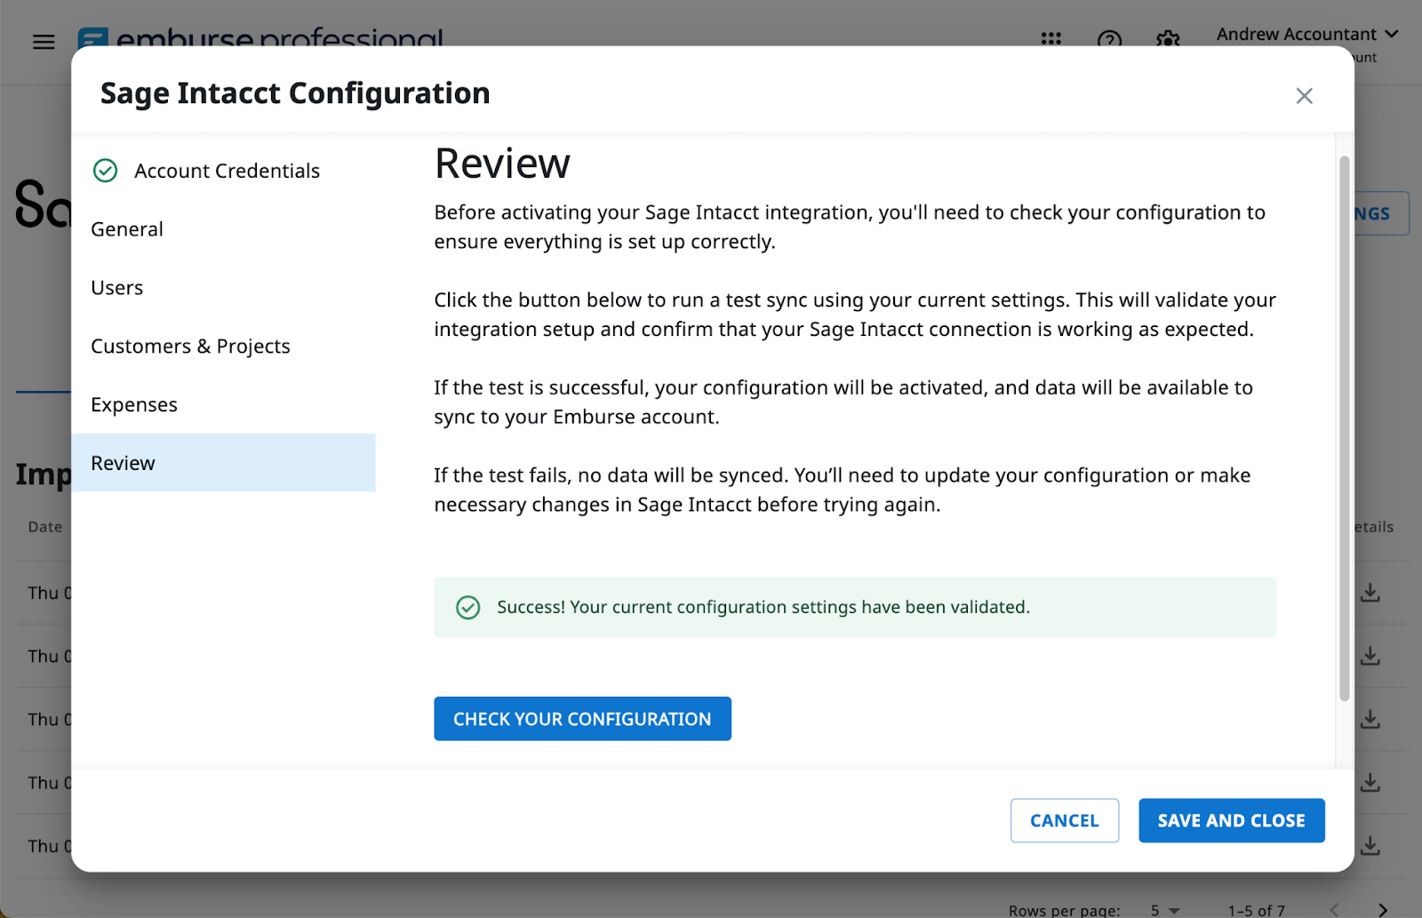Click the dialog's vertical scrollbar
This screenshot has width=1422, height=918.
click(x=1344, y=428)
